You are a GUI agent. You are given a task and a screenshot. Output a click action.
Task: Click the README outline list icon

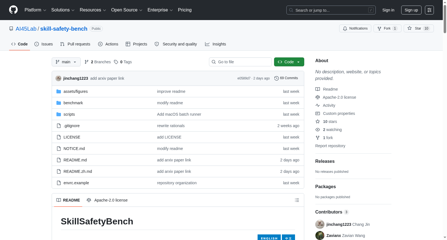tap(297, 200)
